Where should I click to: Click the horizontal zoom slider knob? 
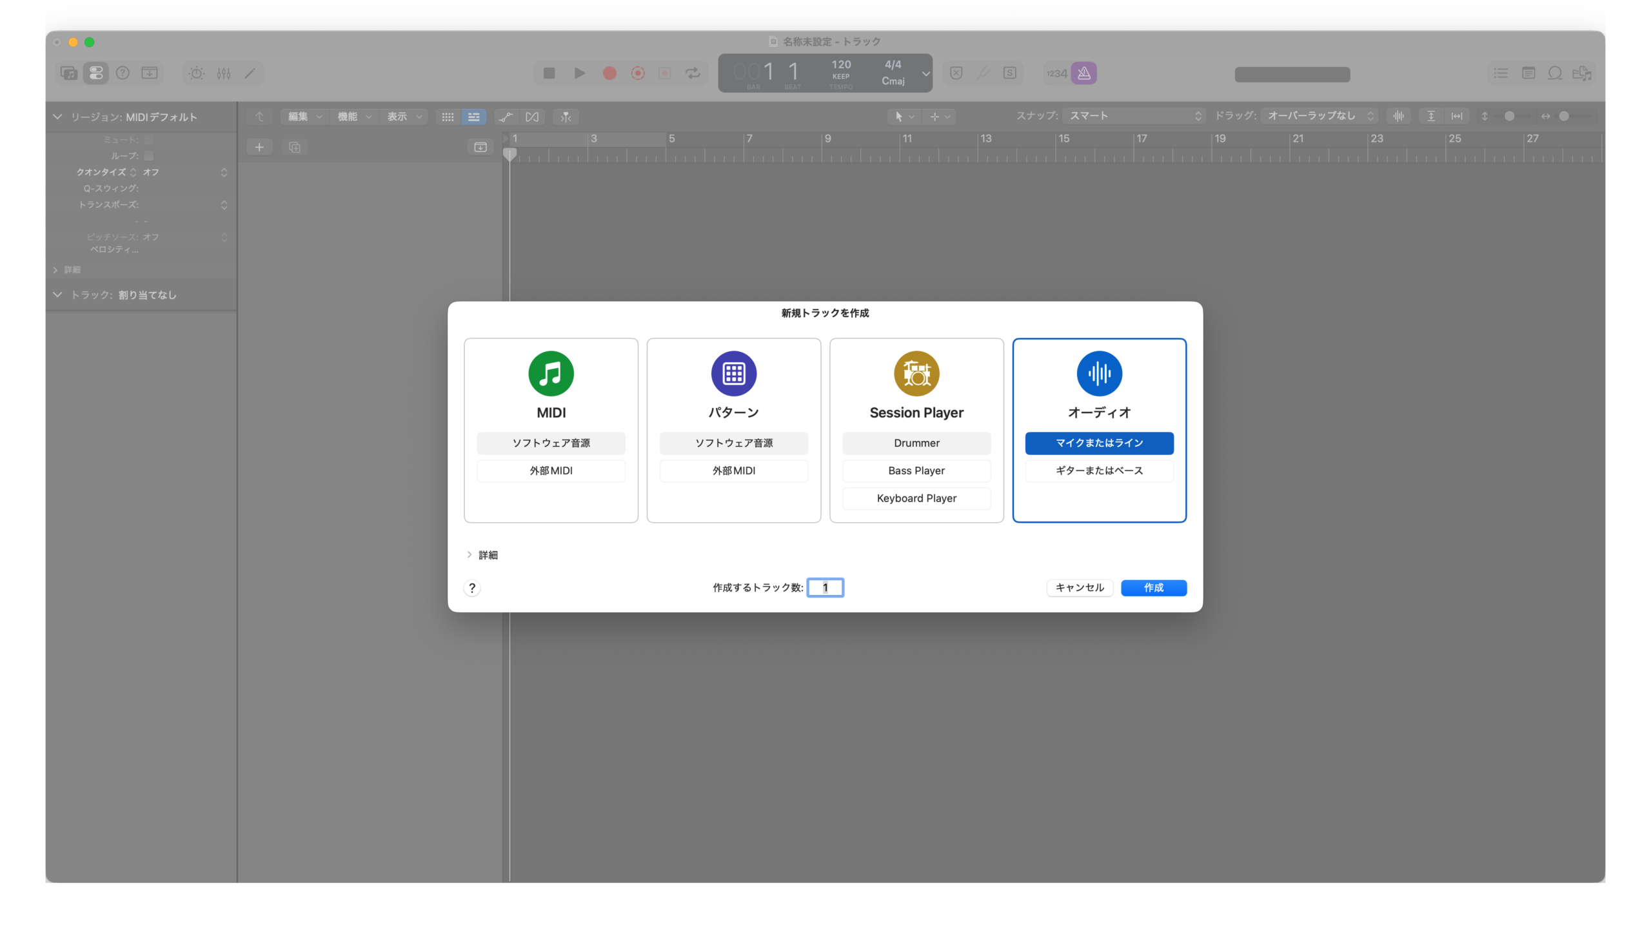[1563, 116]
